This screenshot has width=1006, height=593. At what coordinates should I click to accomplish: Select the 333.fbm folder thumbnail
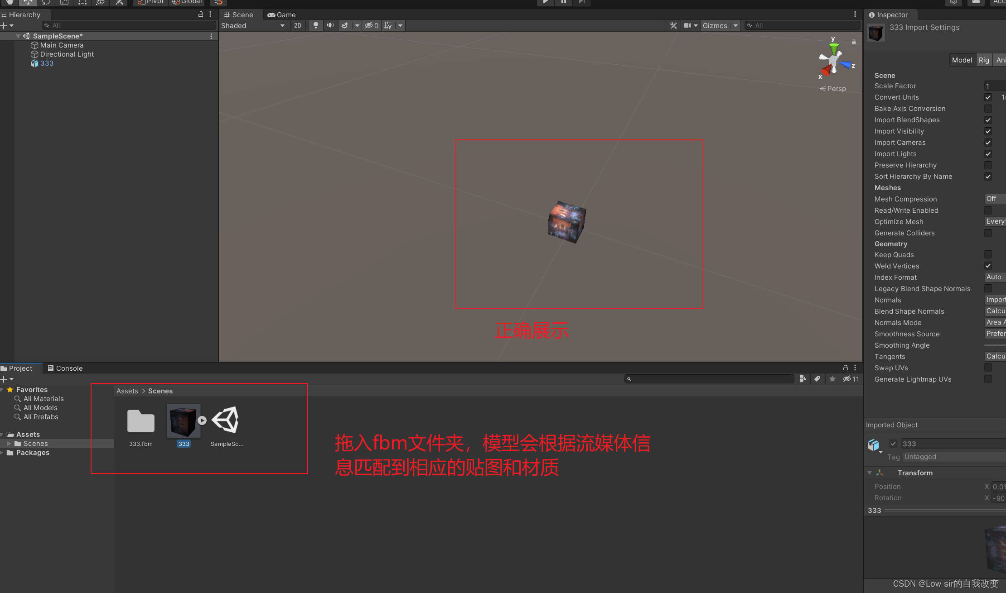141,421
